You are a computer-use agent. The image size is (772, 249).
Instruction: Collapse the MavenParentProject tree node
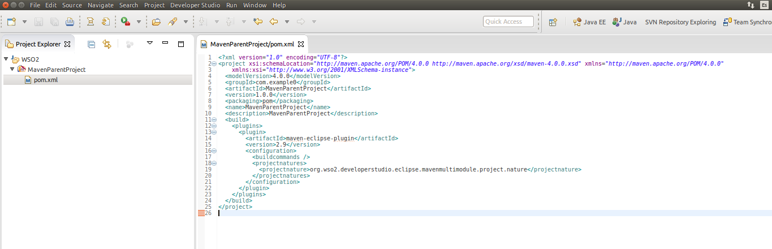12,70
